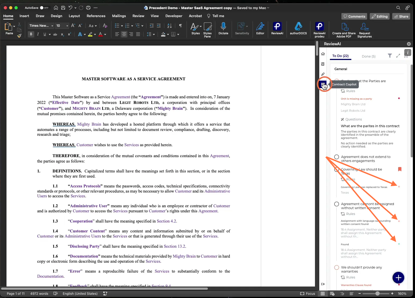Screen dimensions: 415x298
Task: Expand the bullet list dropdown arrow
Action: [122, 26]
